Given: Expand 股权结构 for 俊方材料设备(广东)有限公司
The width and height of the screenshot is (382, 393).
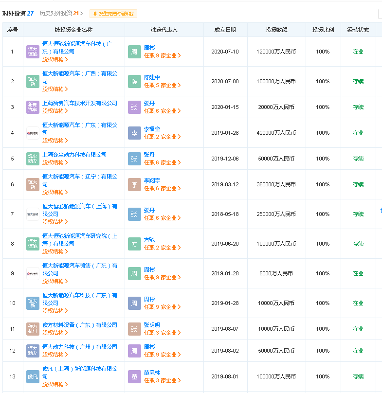Looking at the screenshot, I should tap(55, 333).
